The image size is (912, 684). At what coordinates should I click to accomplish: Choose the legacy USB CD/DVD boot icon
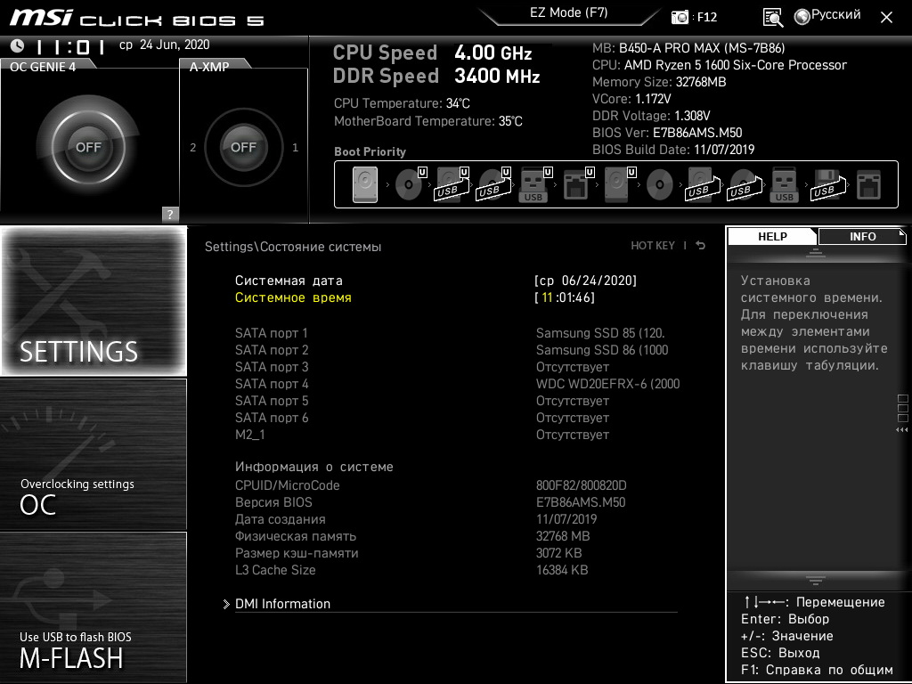coord(744,185)
